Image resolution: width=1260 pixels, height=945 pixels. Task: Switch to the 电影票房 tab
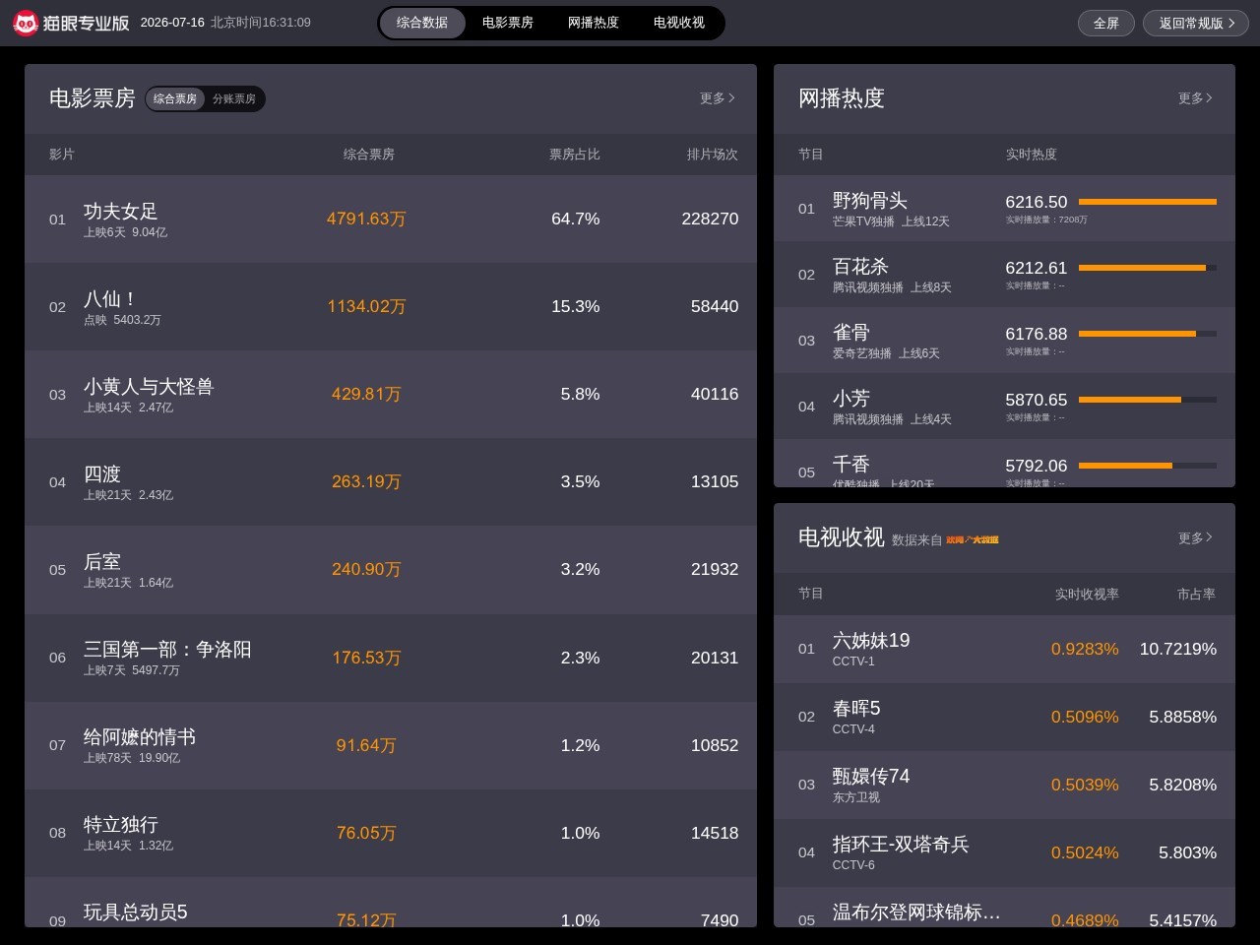508,23
